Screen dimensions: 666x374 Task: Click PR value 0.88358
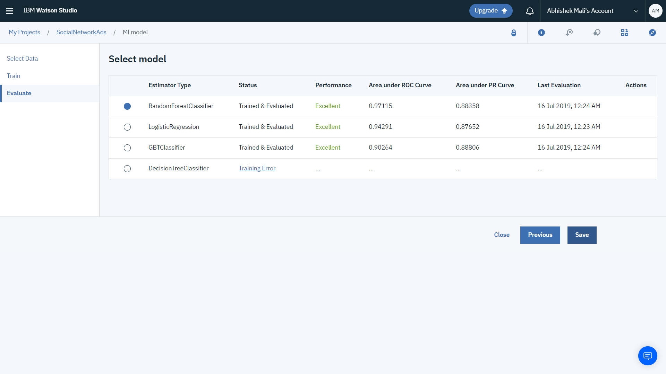click(x=467, y=106)
